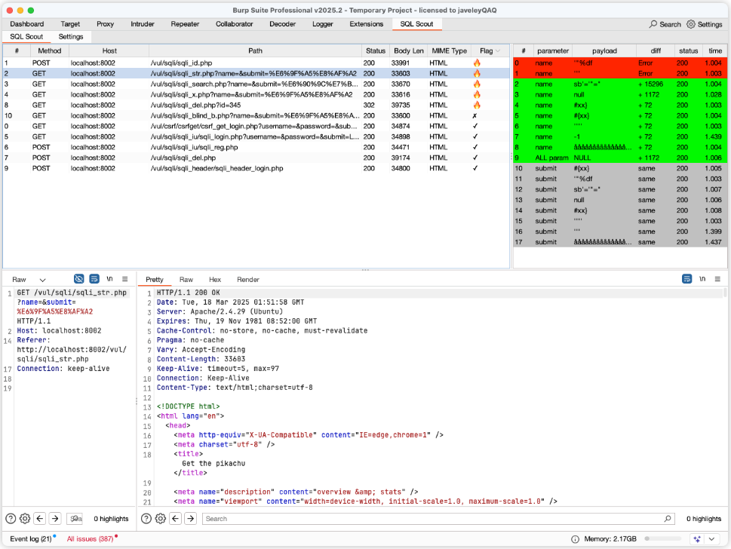Open response panel hamburger menu
Image resolution: width=731 pixels, height=549 pixels.
(x=717, y=279)
